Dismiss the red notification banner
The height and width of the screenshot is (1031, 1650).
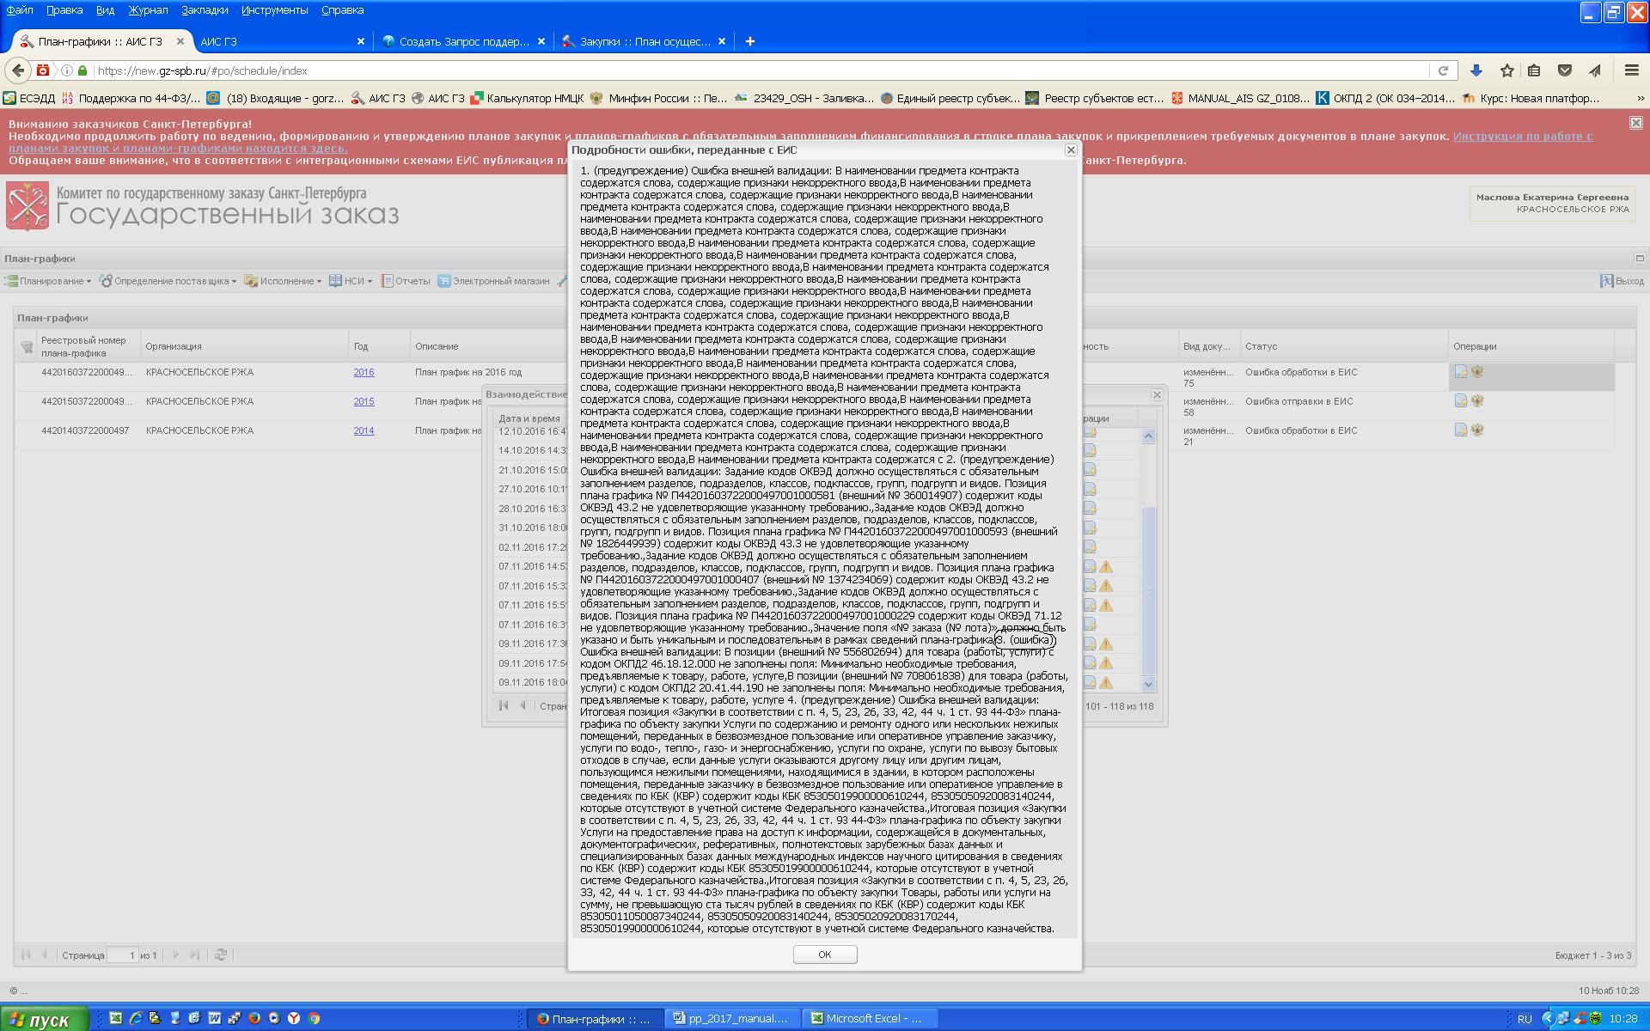(1636, 123)
